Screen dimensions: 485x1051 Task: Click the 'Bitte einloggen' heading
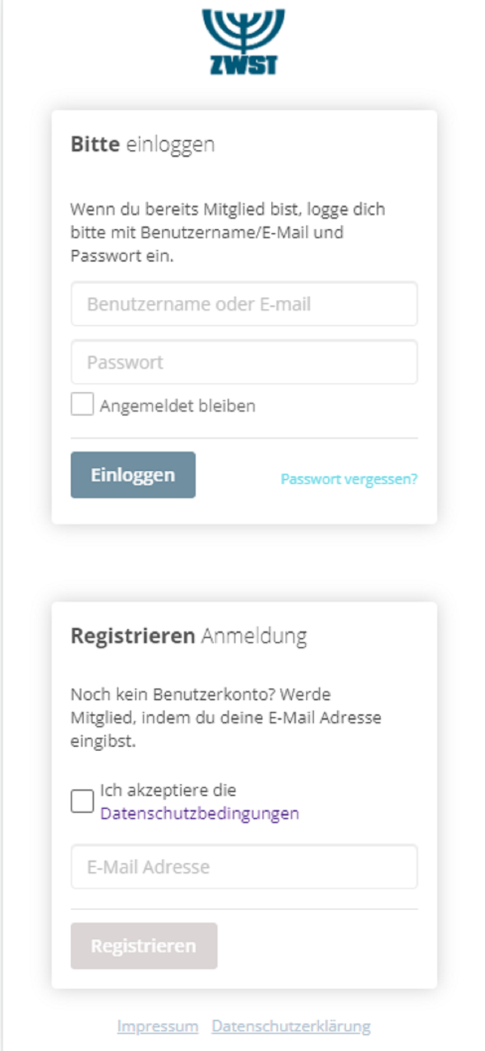(143, 144)
